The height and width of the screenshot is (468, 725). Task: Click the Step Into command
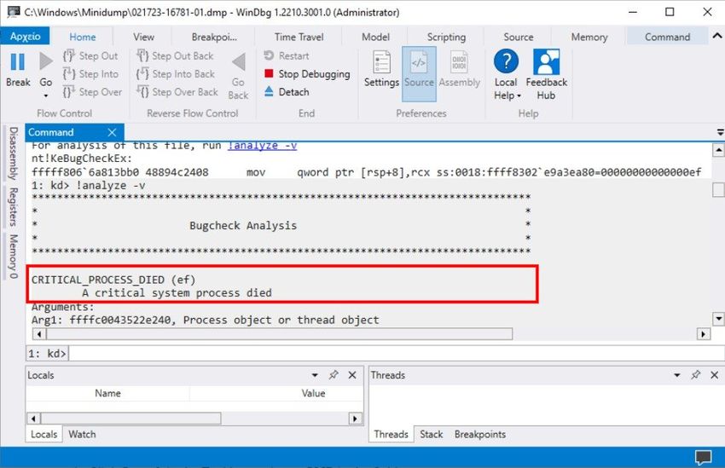90,74
